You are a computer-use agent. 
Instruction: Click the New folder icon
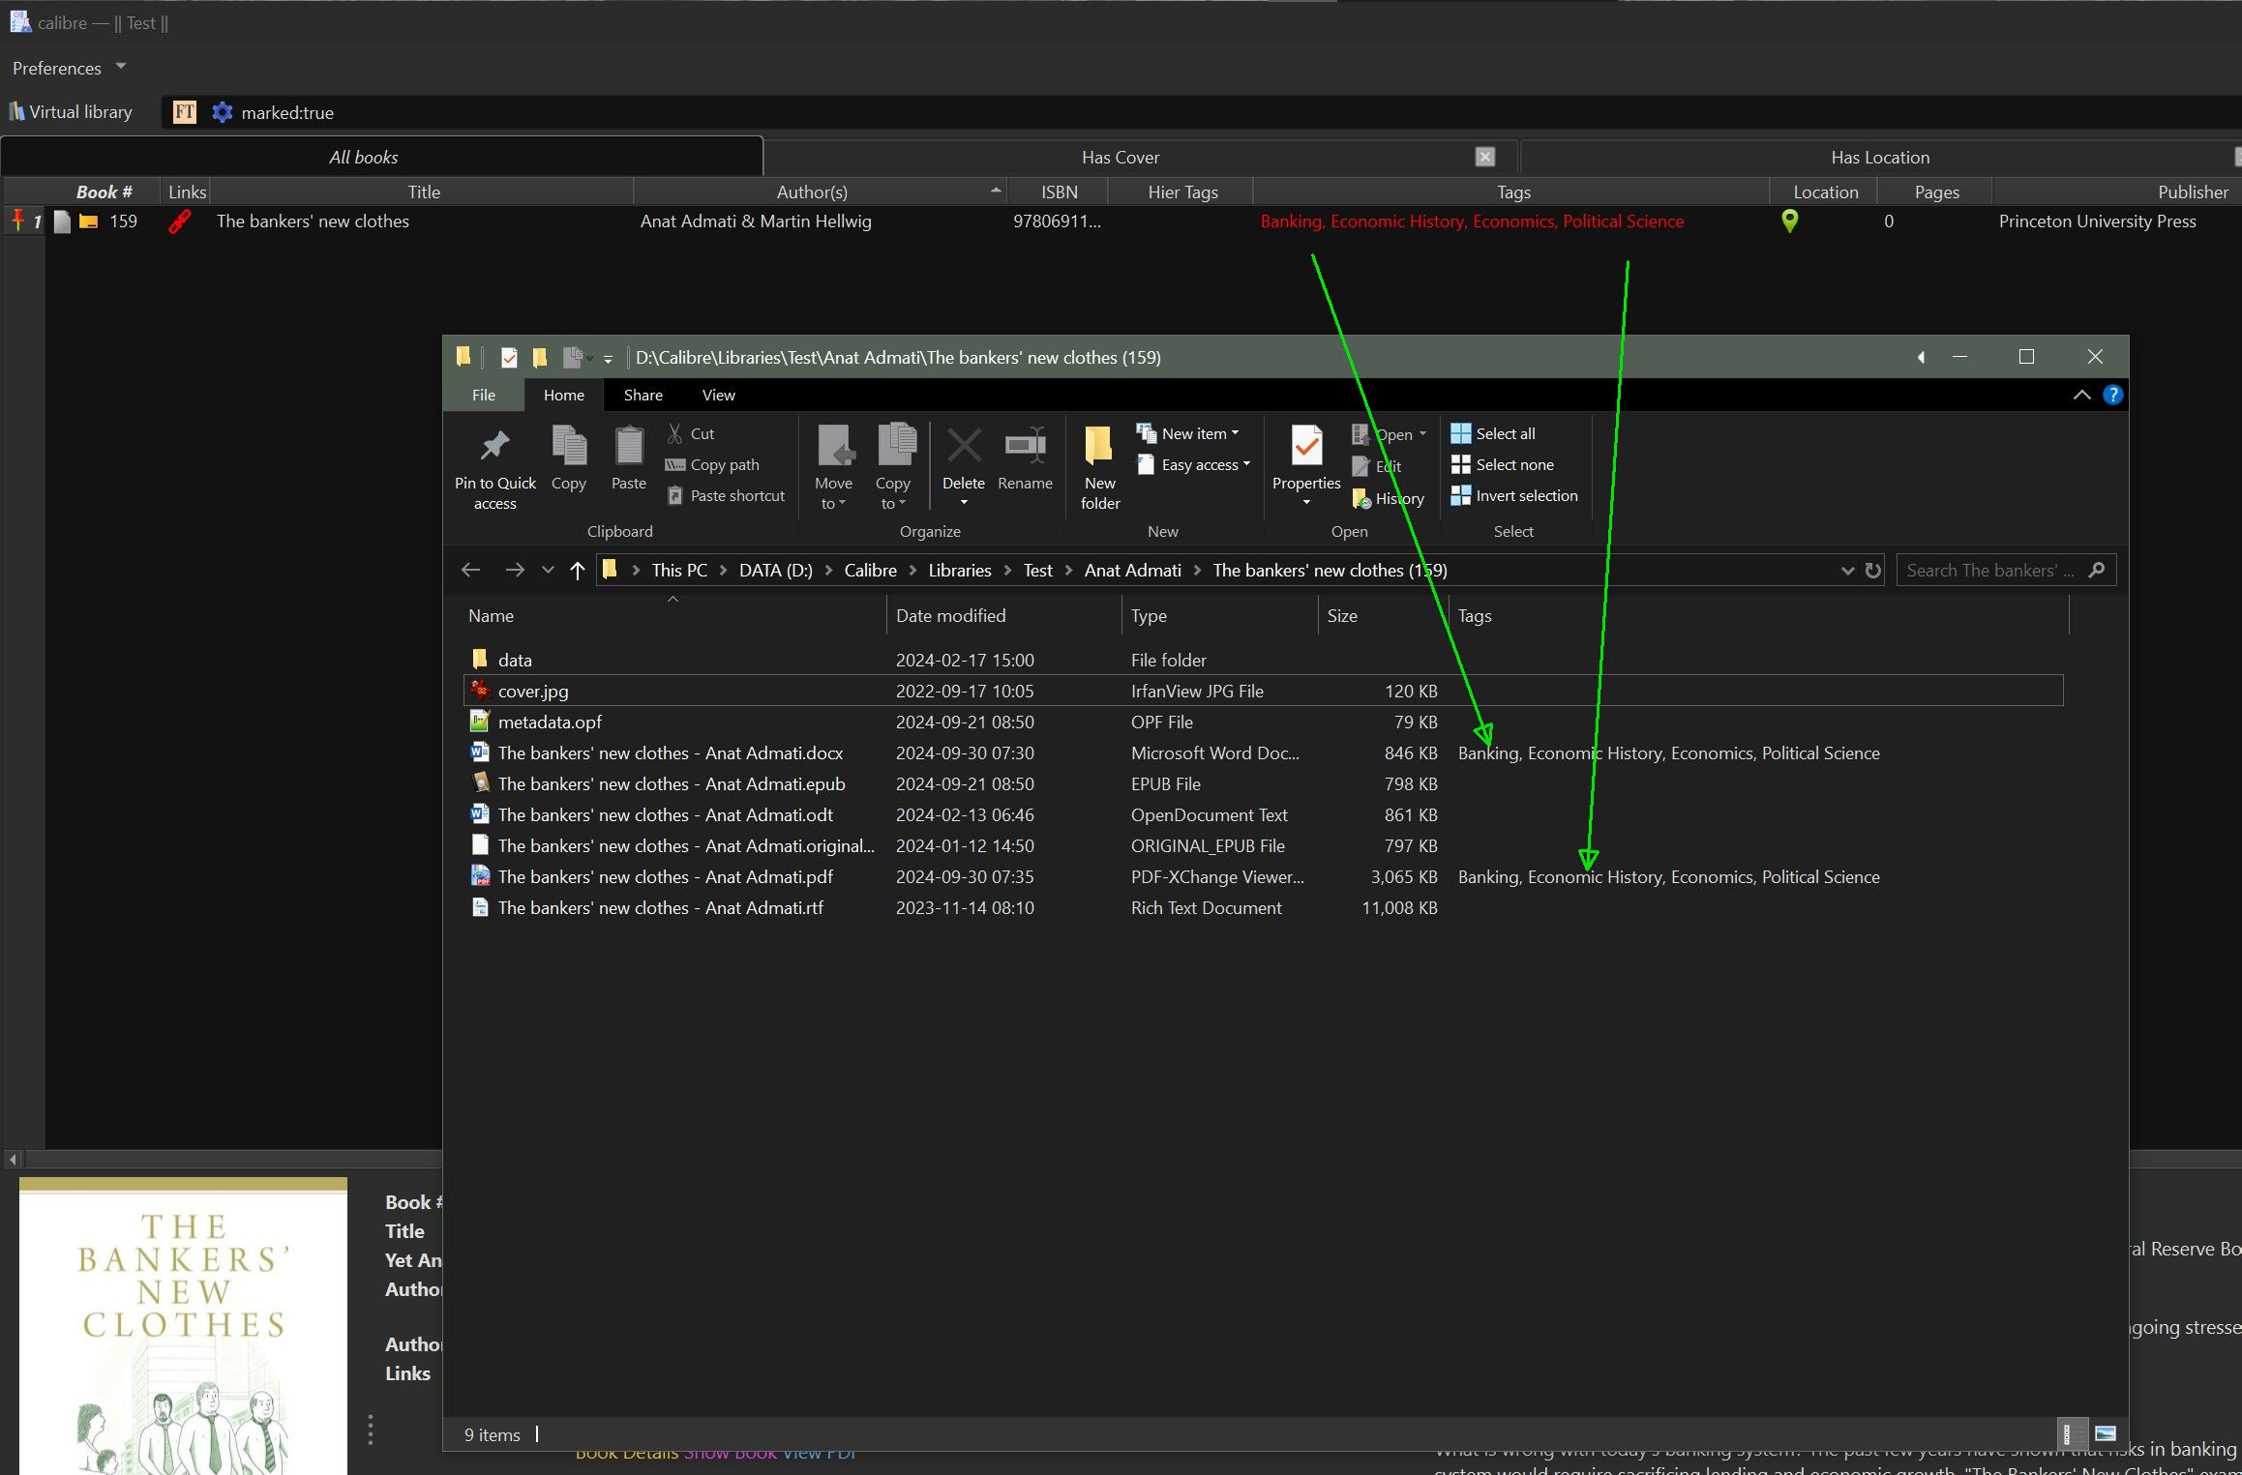tap(1099, 446)
